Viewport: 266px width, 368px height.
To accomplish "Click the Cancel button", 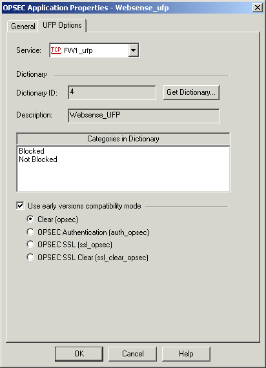I will coord(132,354).
